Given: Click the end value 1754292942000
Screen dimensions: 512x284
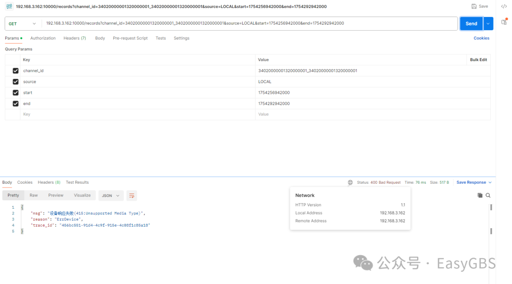Looking at the screenshot, I should click(274, 104).
